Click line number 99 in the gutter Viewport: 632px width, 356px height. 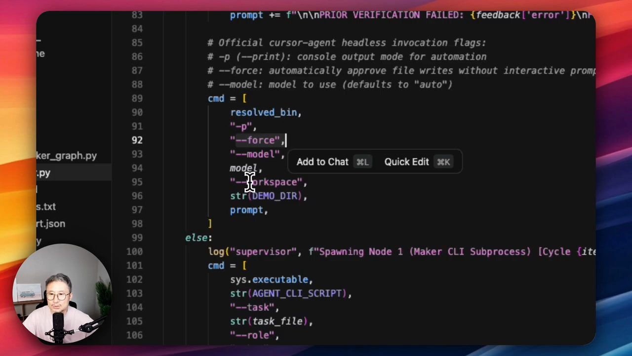137,238
